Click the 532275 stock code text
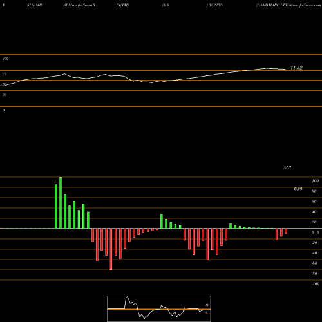Viewport: 322px width, 322px height. 215,5
